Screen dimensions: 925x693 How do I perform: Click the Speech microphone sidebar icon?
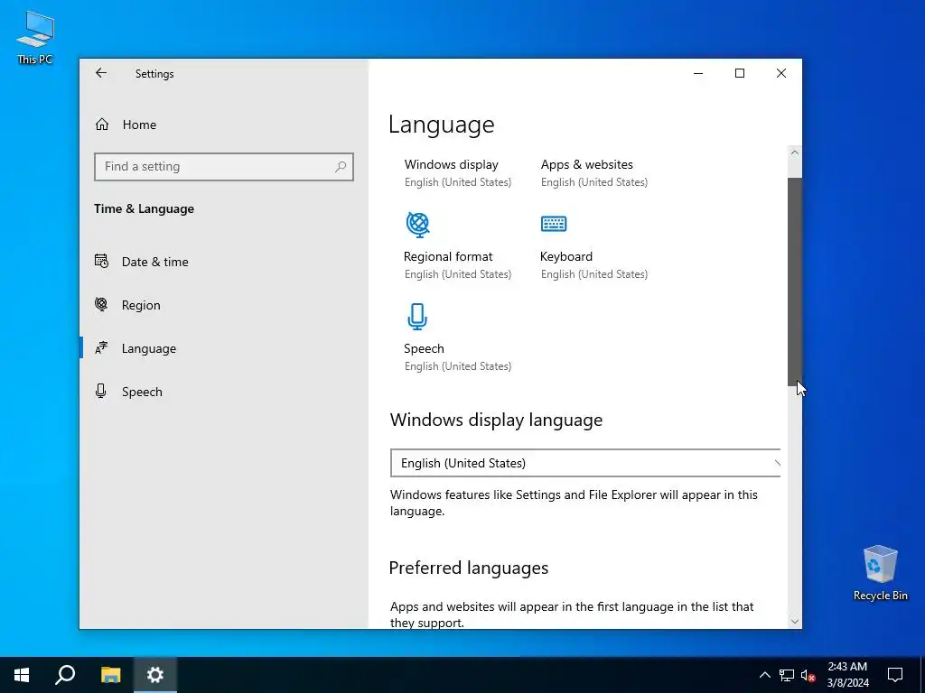101,391
